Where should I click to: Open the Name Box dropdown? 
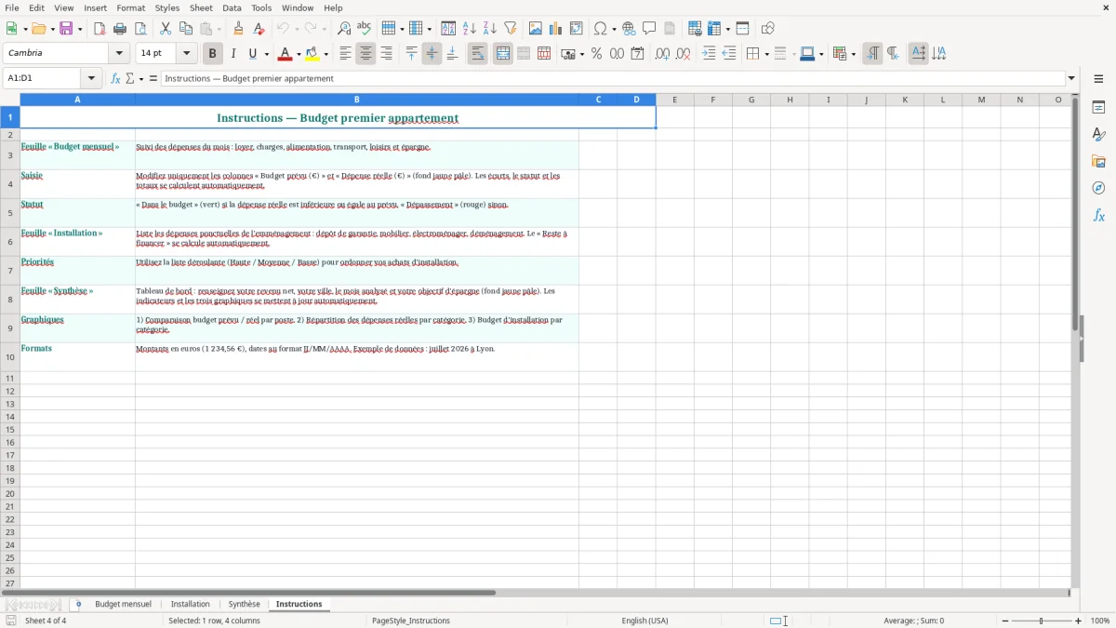point(91,79)
